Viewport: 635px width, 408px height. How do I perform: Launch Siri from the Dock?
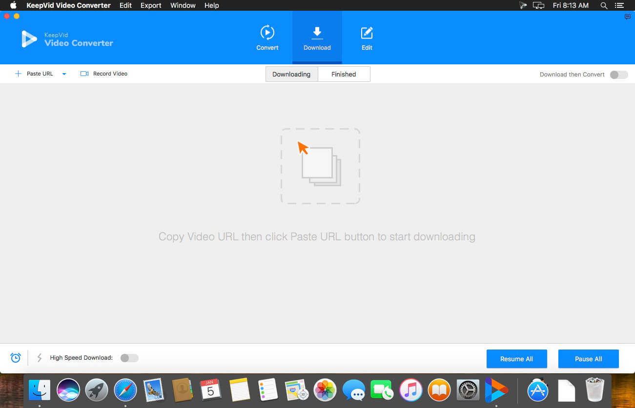pos(68,390)
